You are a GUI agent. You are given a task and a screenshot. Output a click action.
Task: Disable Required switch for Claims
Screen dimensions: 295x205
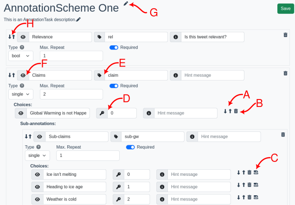pyautogui.click(x=114, y=86)
